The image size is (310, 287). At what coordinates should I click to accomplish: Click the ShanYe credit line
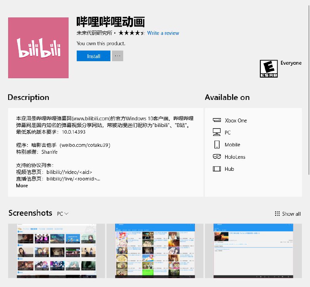[37, 152]
